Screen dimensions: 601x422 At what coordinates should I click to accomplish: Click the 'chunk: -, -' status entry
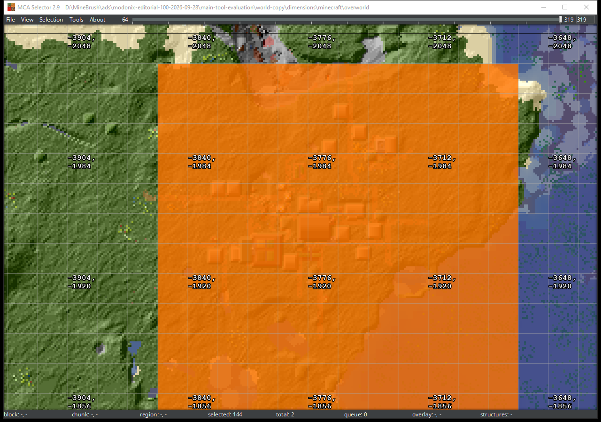point(85,414)
